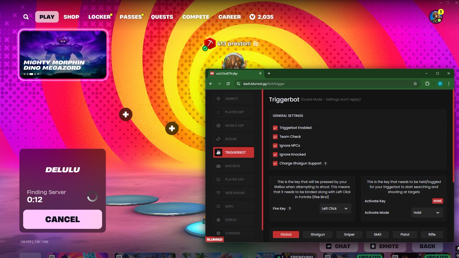The image size is (459, 258).
Task: Switch to the PLAY tab in Fortnite
Action: [x=47, y=17]
